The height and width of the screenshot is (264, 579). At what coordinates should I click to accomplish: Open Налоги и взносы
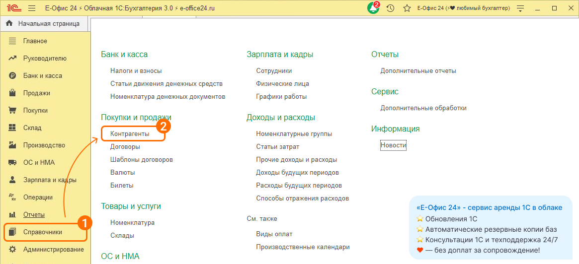pos(136,71)
